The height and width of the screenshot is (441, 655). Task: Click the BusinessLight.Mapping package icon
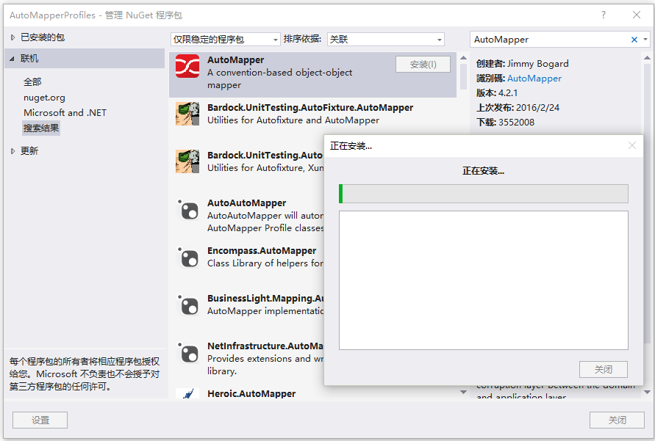[187, 305]
